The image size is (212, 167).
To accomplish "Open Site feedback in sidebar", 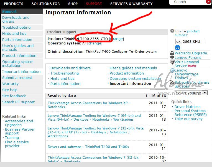I will click(x=14, y=96).
